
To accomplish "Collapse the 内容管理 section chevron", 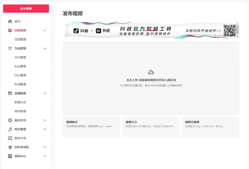I will click(45, 31).
